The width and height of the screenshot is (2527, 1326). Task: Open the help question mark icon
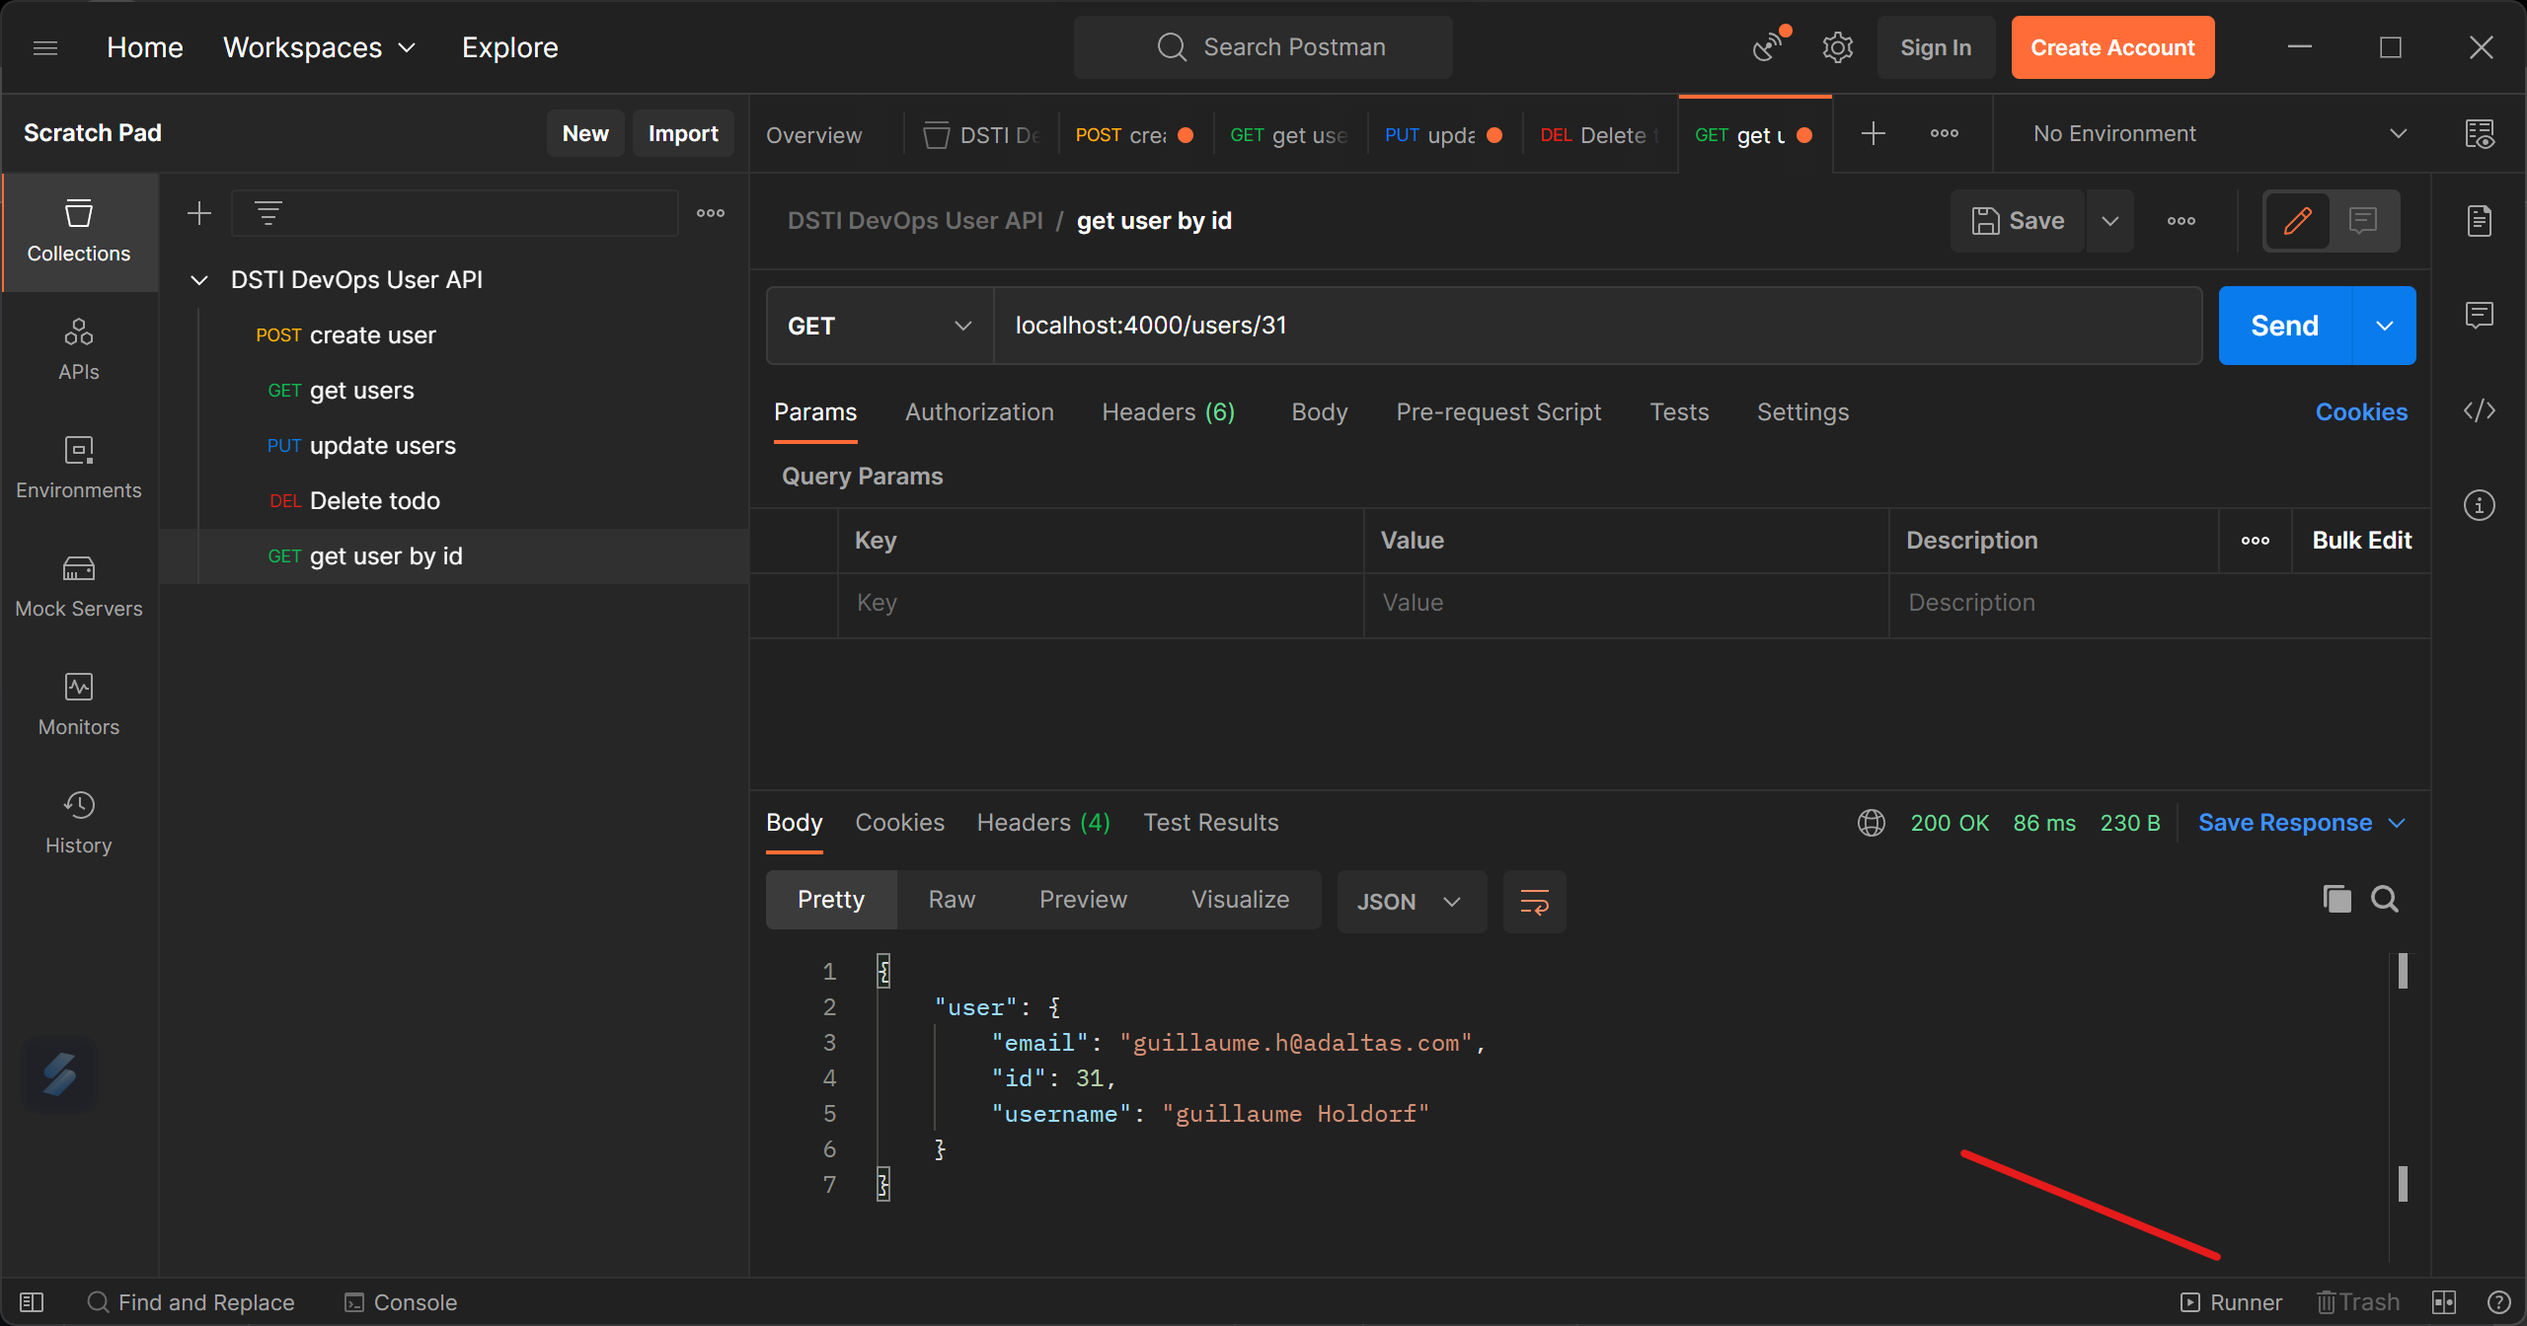2499,1302
